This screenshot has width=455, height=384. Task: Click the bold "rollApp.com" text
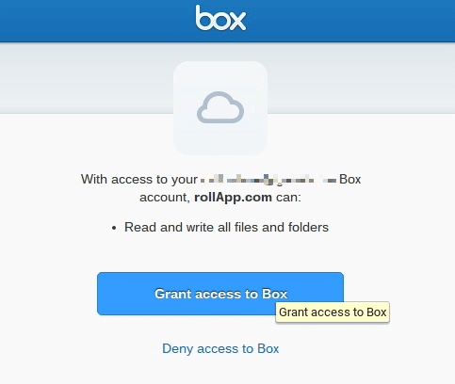click(233, 198)
